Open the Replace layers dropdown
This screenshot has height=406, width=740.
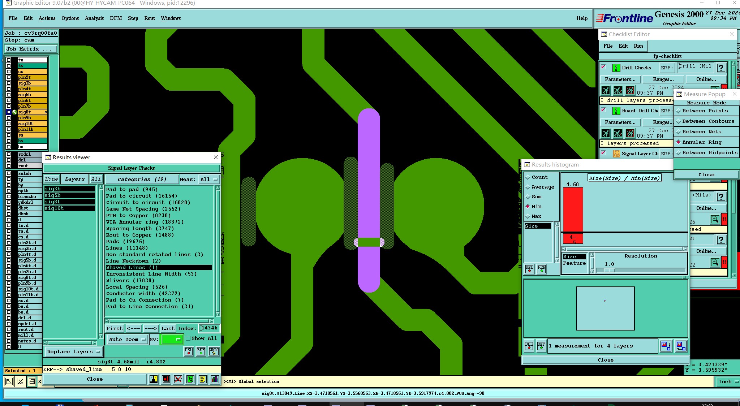coord(73,352)
